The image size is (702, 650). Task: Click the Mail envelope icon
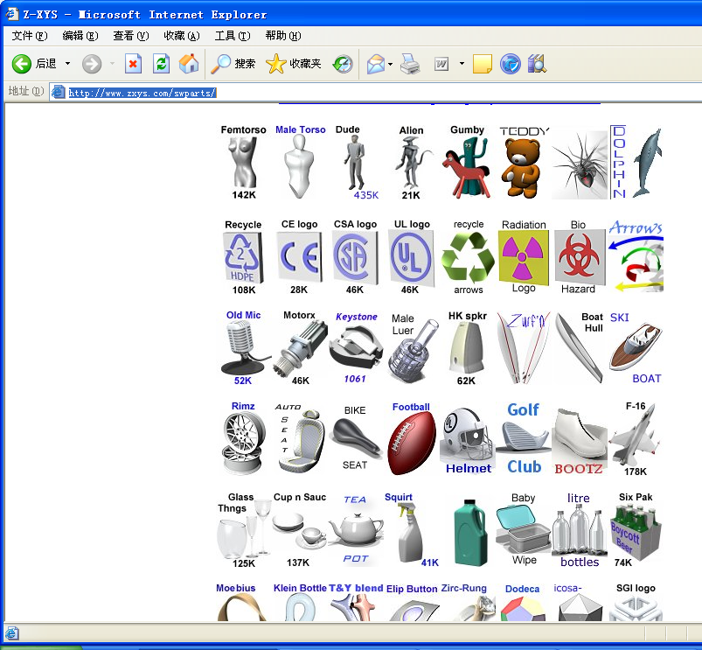(x=376, y=64)
